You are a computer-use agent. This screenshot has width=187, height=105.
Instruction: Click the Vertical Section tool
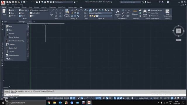click(145, 13)
